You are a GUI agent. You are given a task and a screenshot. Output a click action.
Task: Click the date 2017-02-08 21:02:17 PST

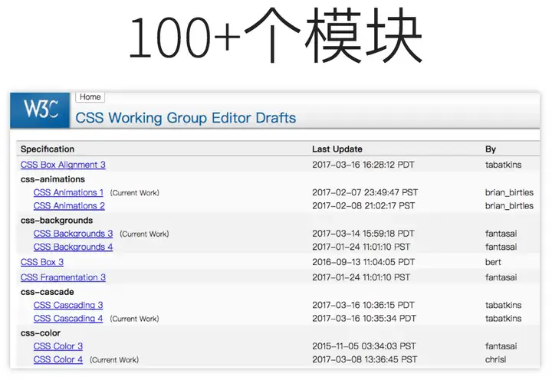(x=363, y=206)
